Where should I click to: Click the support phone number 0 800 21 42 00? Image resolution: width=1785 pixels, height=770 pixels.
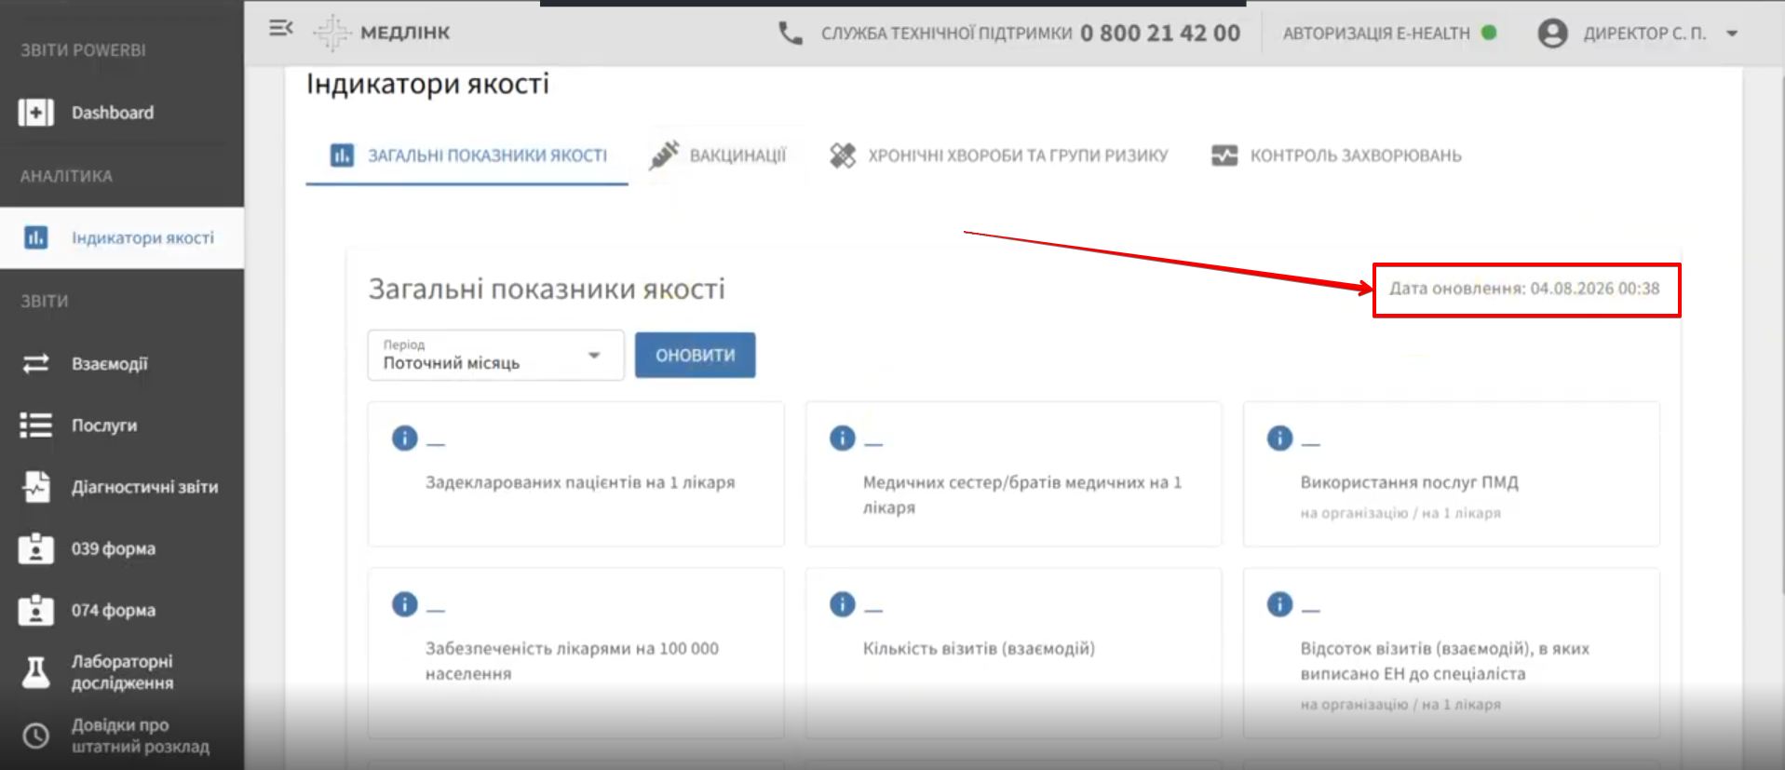[1160, 34]
